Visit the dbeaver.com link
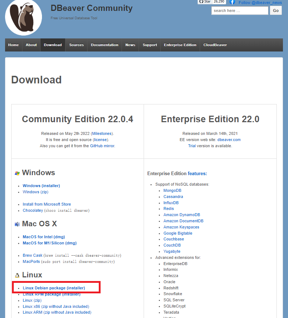The height and width of the screenshot is (318, 288). click(x=229, y=140)
